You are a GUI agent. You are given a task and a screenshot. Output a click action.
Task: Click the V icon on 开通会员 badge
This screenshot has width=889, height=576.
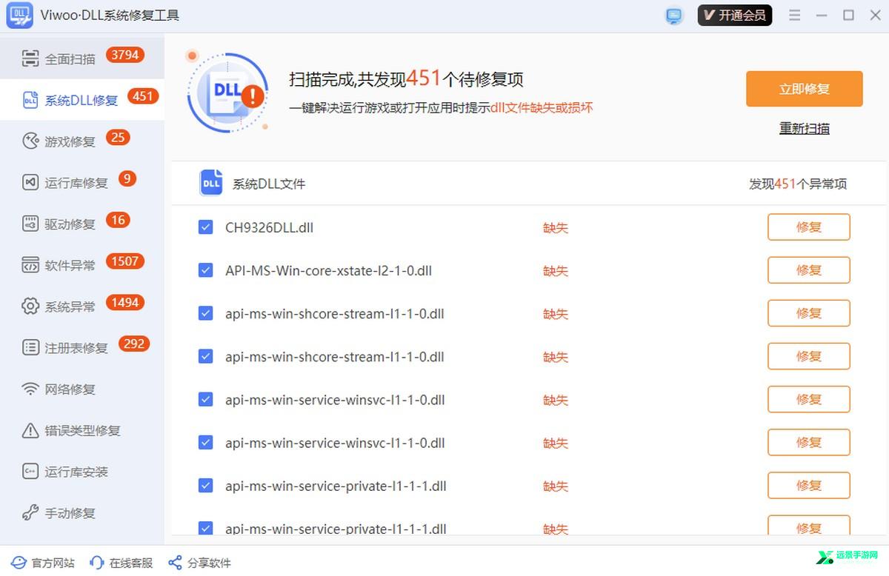[x=709, y=16]
